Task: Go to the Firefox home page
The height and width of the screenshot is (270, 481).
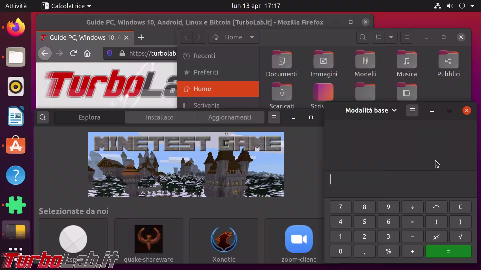Action: point(87,53)
